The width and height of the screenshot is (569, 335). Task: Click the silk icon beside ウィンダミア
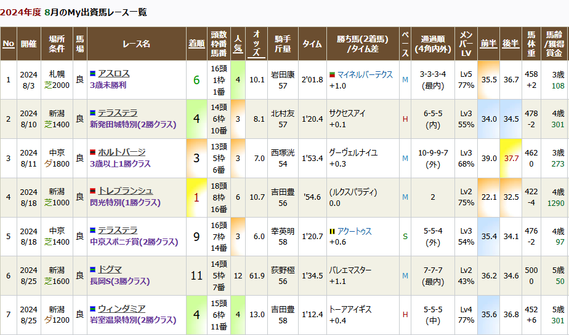92,309
